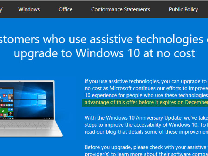The image size is (208, 156).
Task: Open the Office navigation item
Action: click(x=66, y=9)
